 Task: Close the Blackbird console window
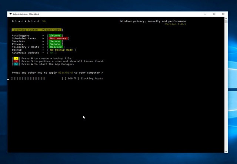point(223,14)
